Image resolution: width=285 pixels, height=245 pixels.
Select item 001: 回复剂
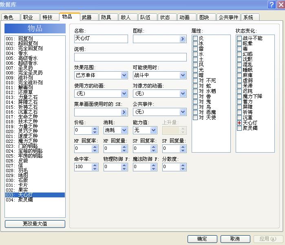tap(35, 39)
